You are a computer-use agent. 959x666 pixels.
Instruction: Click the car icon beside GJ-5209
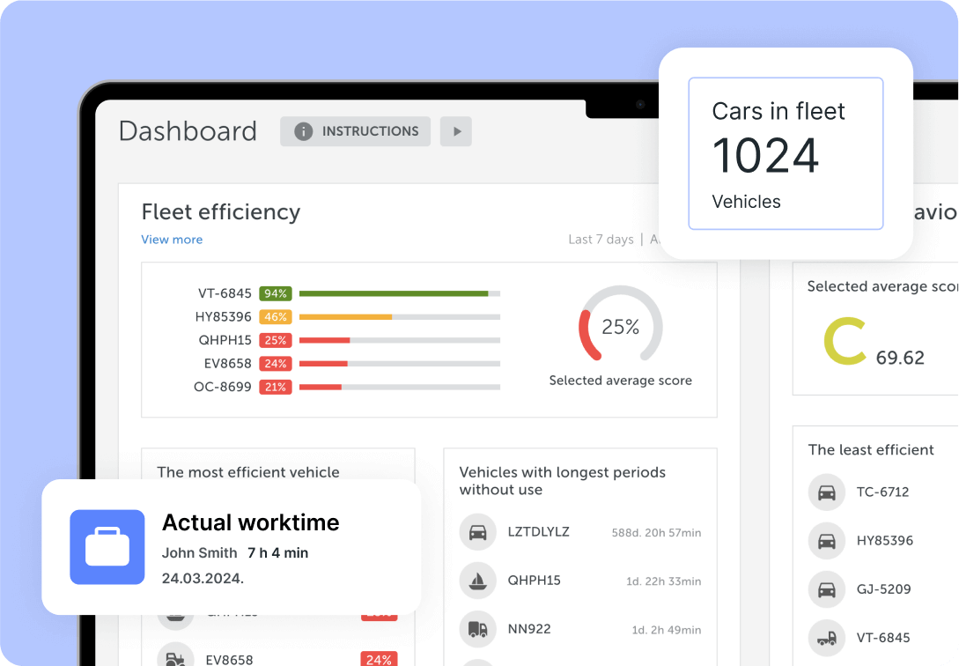(826, 589)
